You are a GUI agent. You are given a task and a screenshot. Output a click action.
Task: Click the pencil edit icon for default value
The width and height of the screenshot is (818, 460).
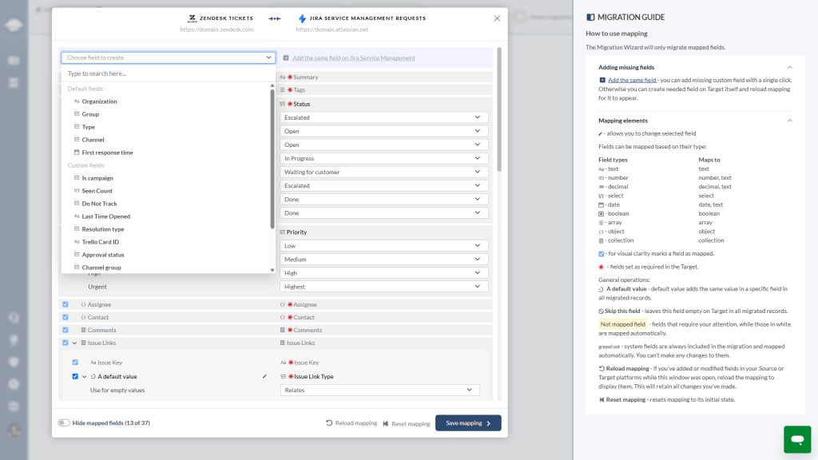click(x=264, y=376)
